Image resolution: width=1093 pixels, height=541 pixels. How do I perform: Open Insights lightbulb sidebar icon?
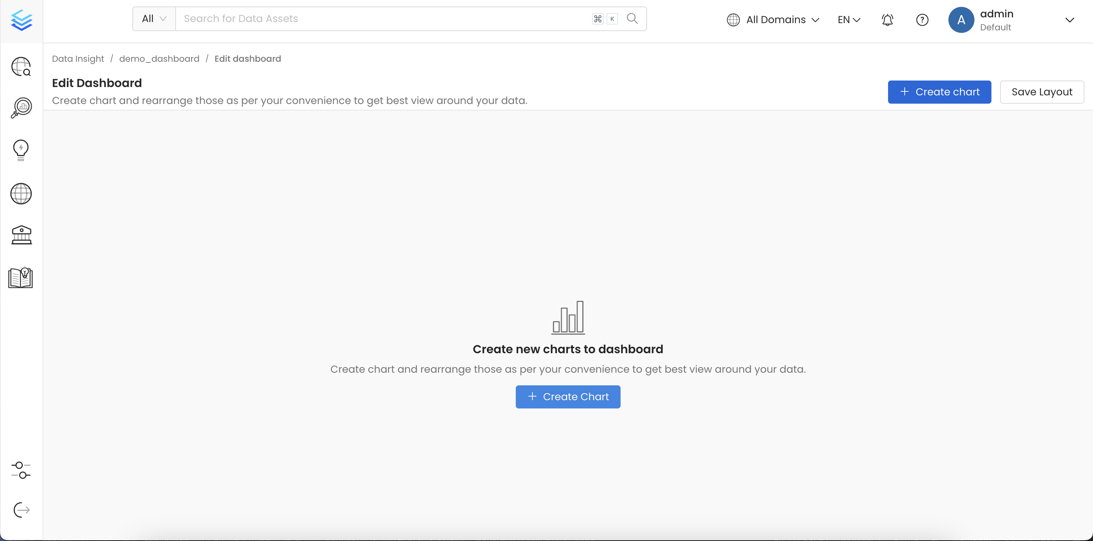pos(21,150)
